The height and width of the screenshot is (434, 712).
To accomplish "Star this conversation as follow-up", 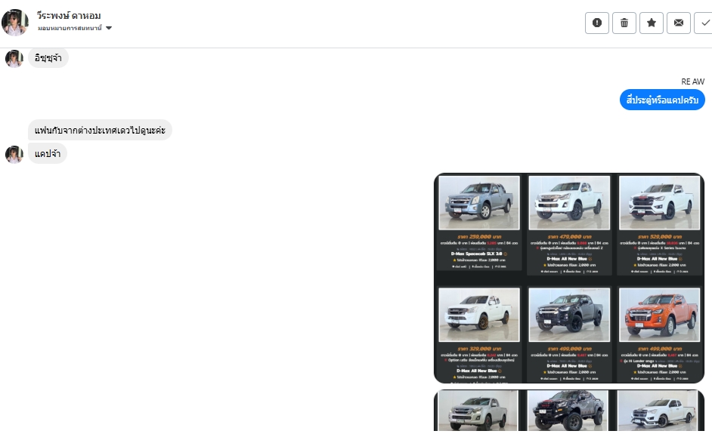I will [651, 23].
